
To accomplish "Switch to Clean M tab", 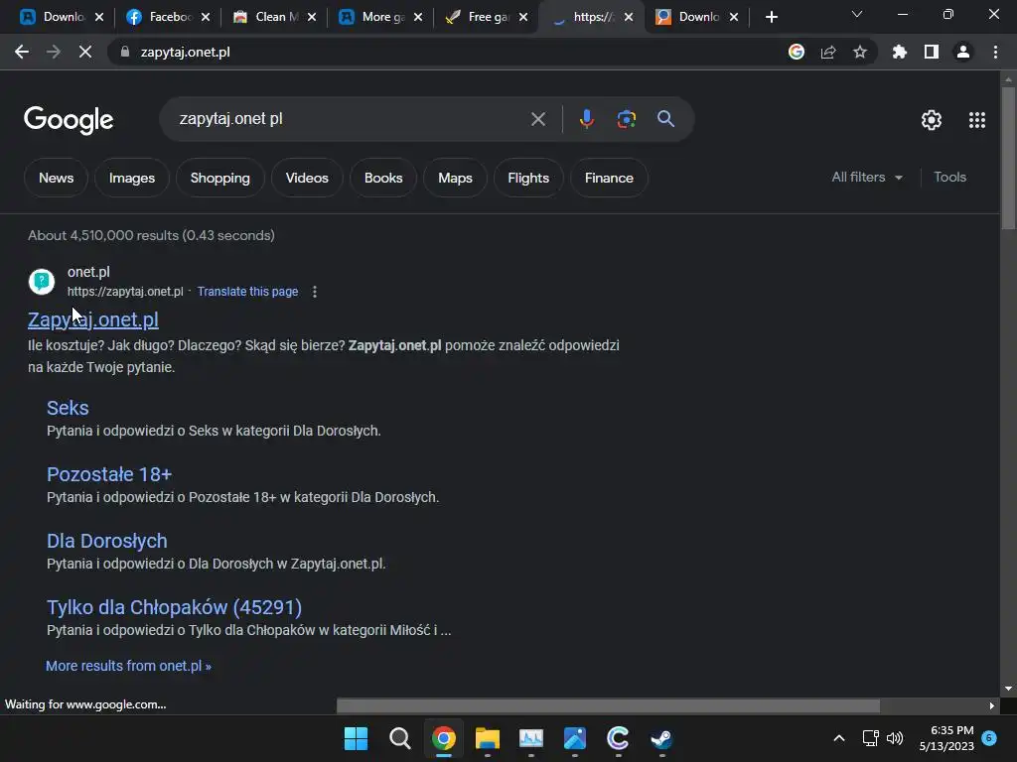I will [265, 17].
